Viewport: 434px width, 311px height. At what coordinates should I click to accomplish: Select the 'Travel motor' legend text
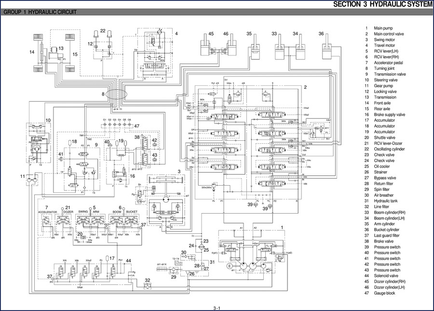point(384,45)
